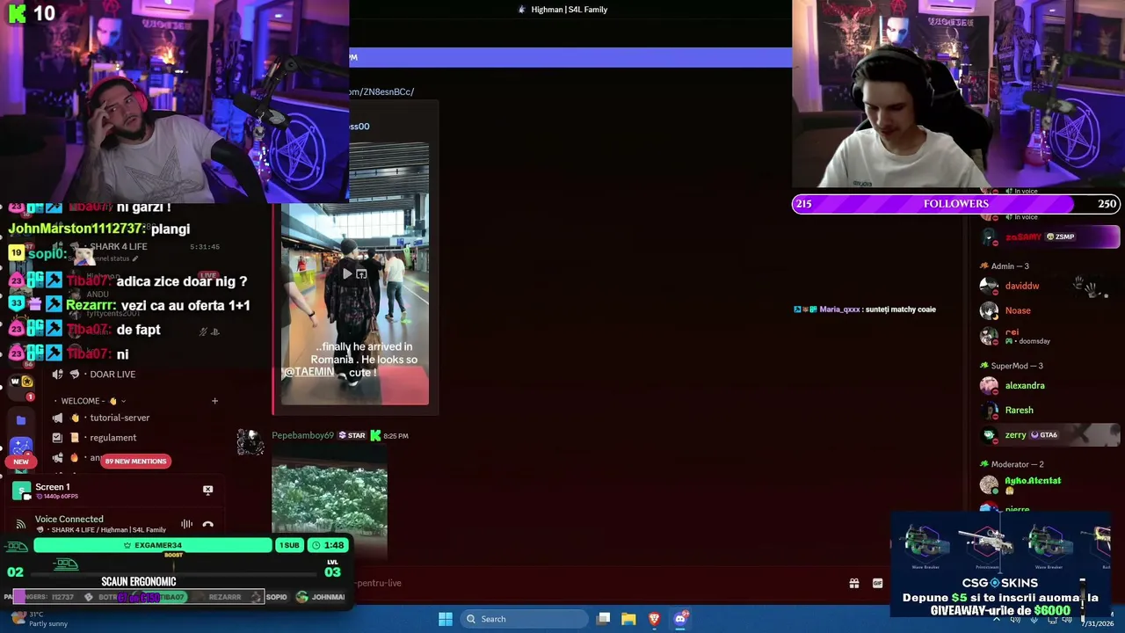Click daviddw's avatar in member list
1125x633 pixels.
click(990, 286)
